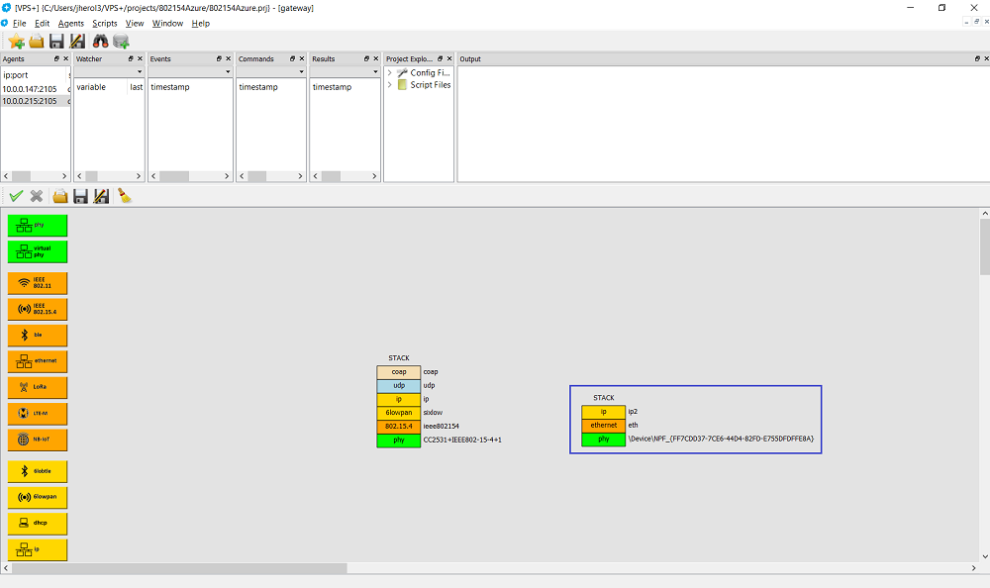
Task: Click the coap layer in stack
Action: [x=399, y=372]
